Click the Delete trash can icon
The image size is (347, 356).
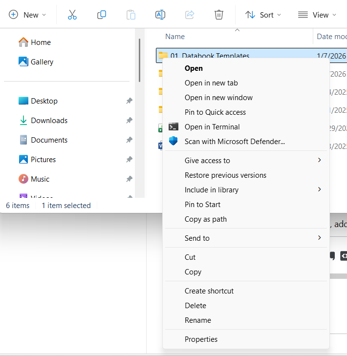(219, 15)
